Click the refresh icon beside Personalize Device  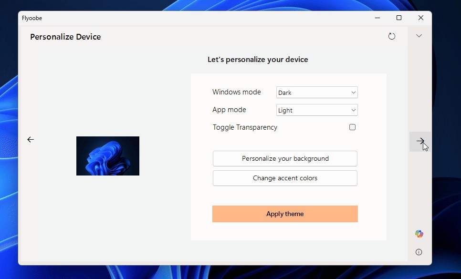click(x=392, y=36)
